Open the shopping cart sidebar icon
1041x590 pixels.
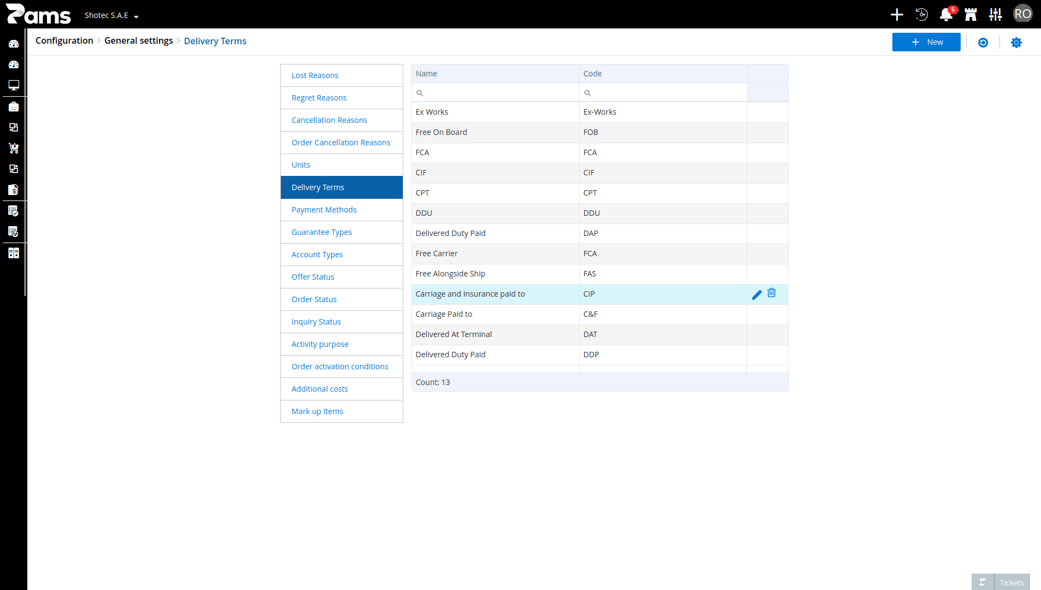click(x=14, y=148)
